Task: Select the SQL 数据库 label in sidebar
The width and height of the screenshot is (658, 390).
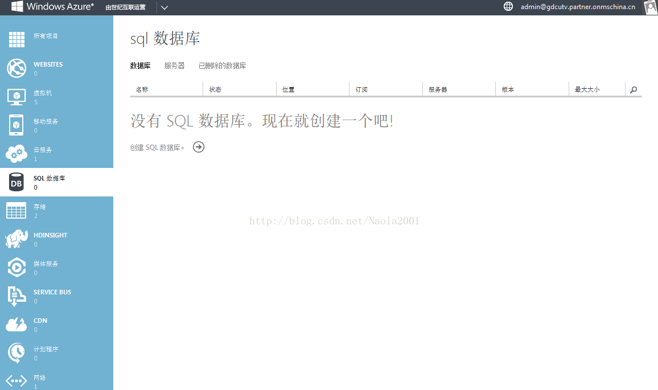Action: pos(49,178)
